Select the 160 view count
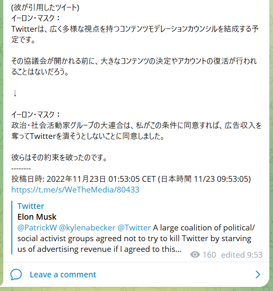This screenshot has width=273, height=291. tap(209, 255)
